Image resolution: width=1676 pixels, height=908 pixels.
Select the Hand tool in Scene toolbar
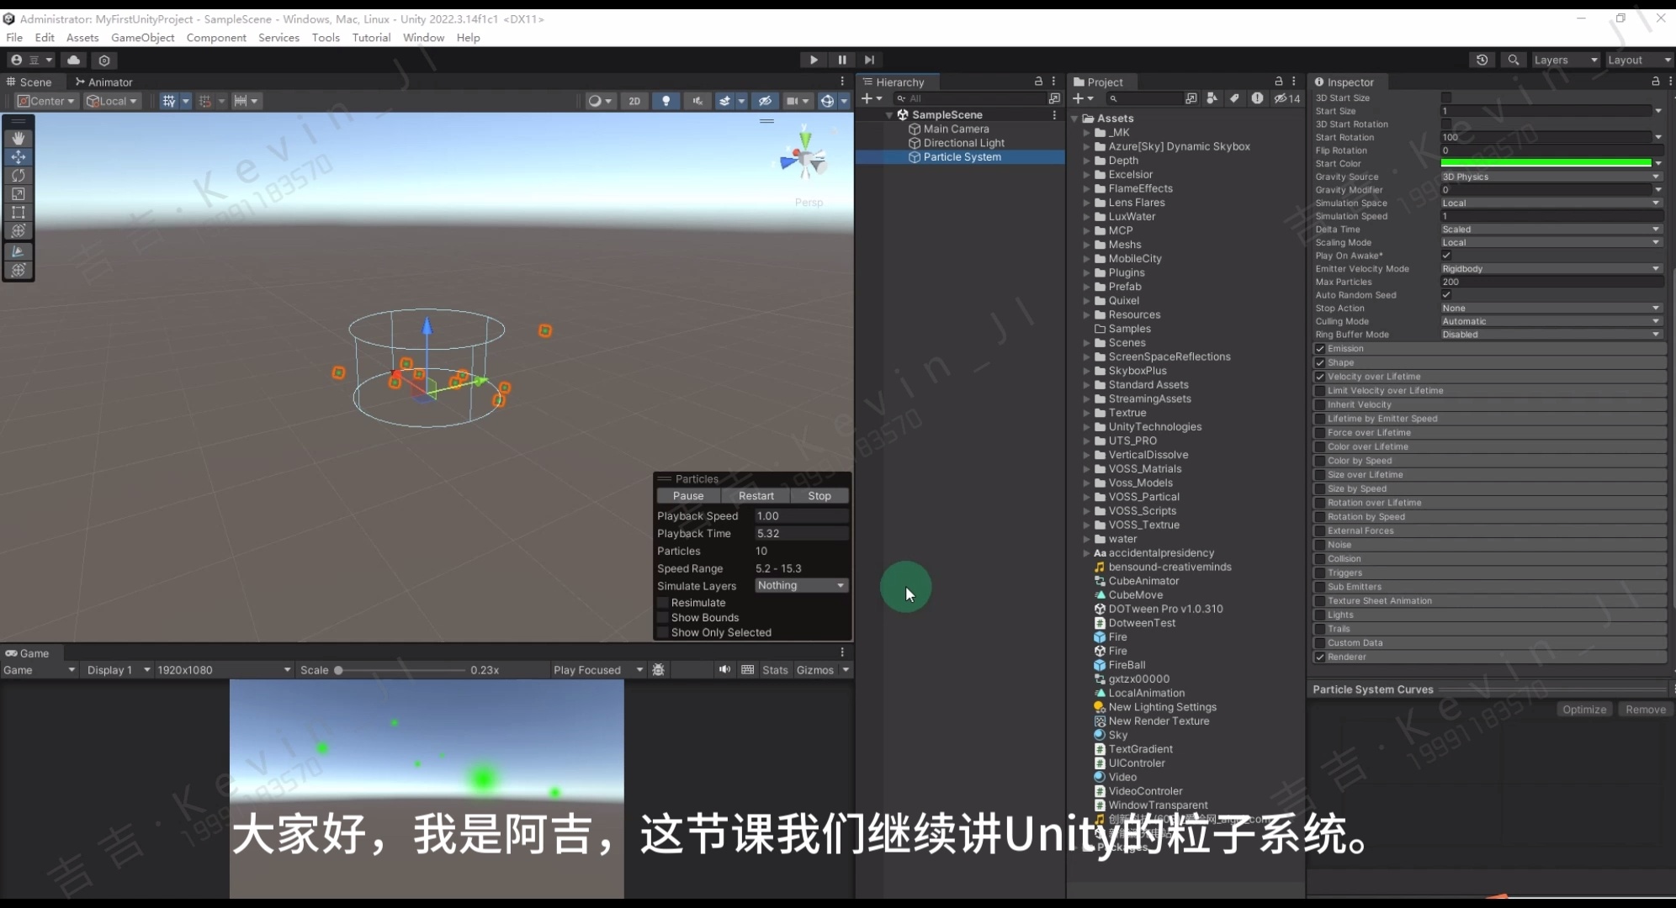tap(18, 138)
